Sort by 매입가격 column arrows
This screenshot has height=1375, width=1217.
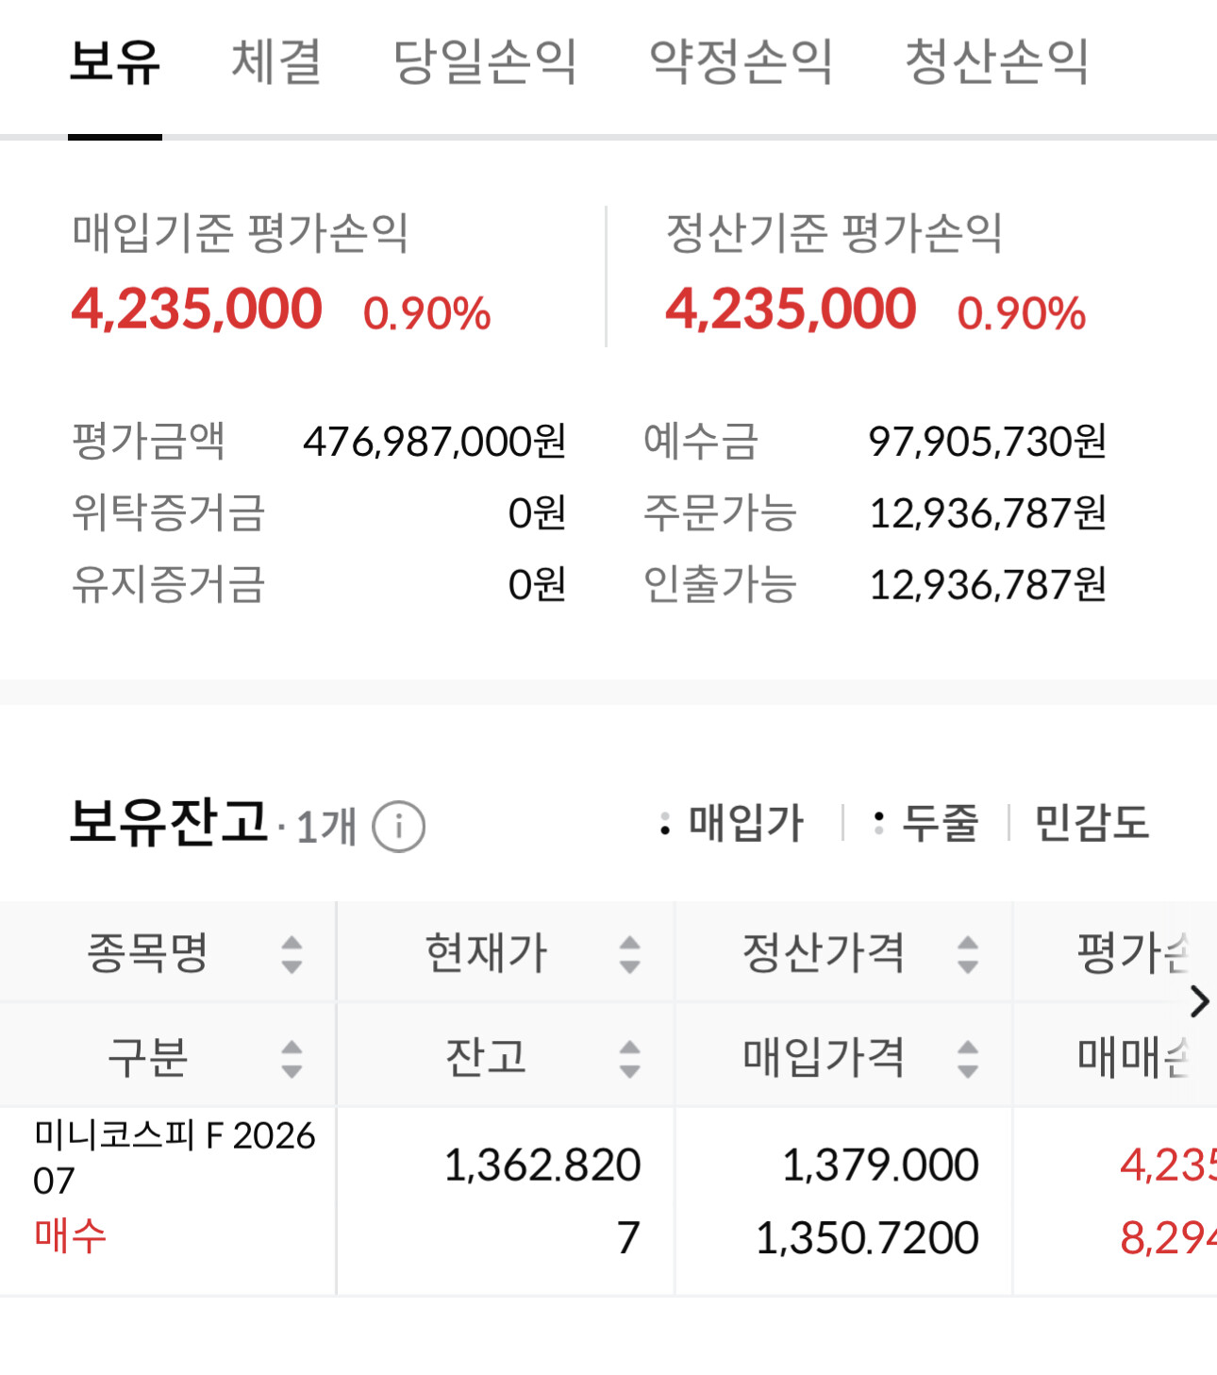pos(967,1058)
